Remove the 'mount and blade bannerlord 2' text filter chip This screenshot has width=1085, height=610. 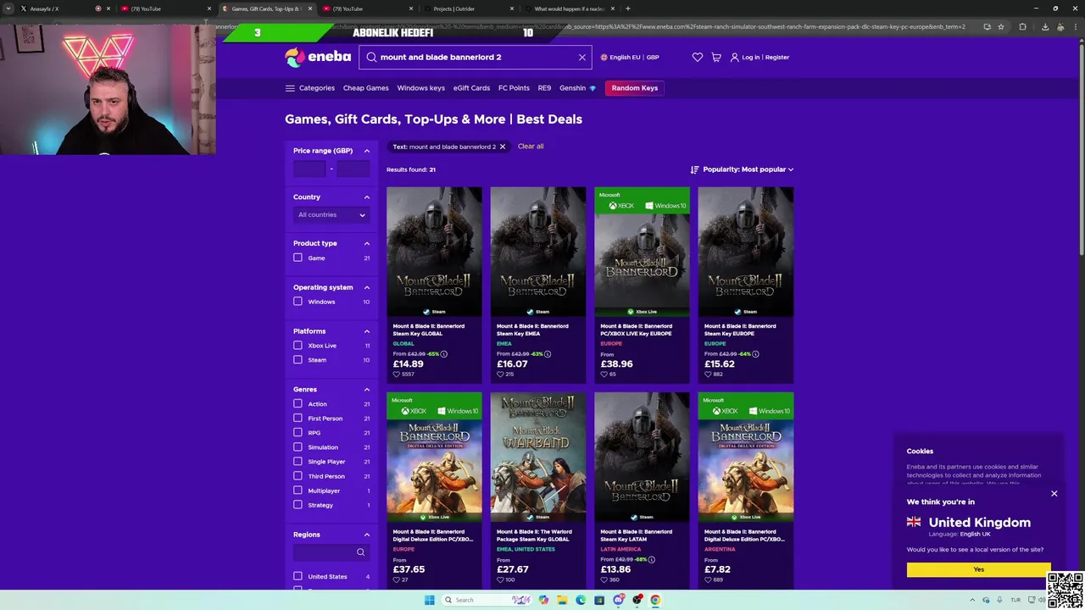502,147
